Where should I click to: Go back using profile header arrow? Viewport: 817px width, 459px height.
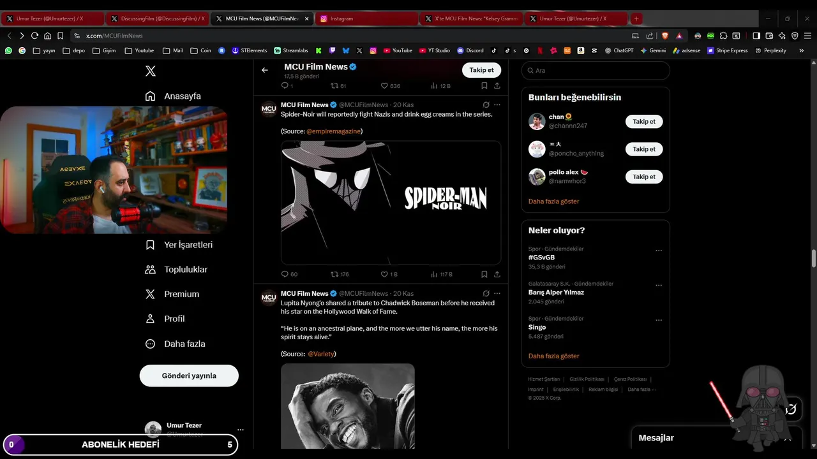coord(265,70)
